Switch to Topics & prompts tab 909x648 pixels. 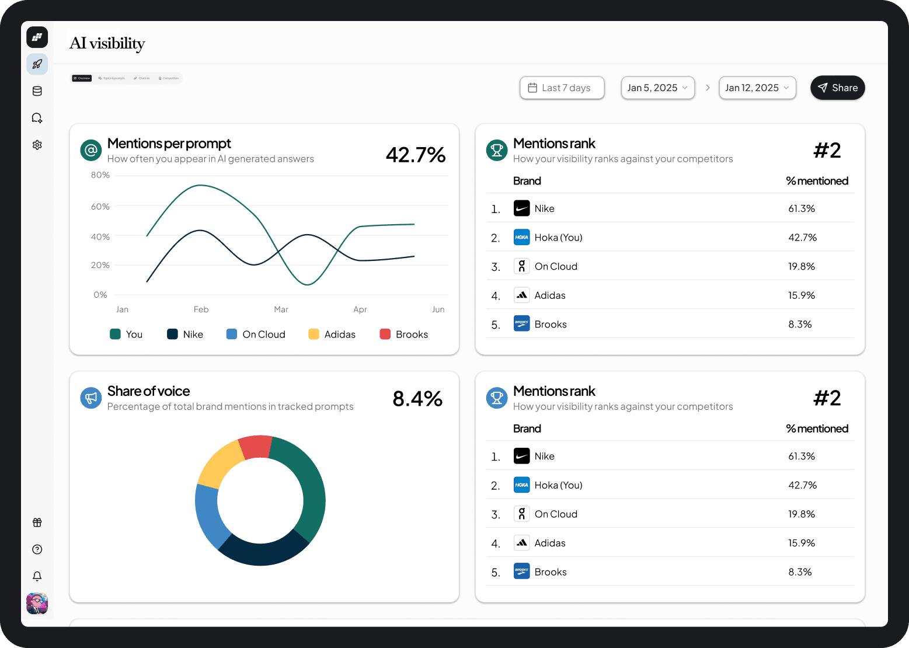pyautogui.click(x=112, y=78)
